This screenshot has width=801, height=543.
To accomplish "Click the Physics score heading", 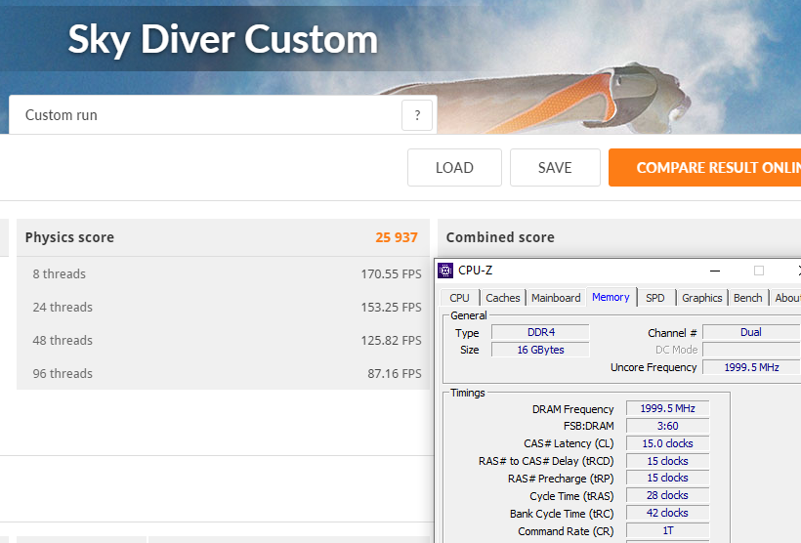I will [69, 237].
